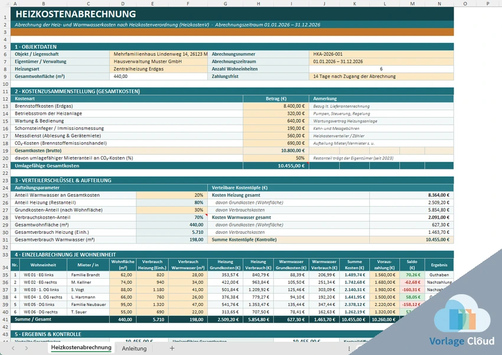
Task: Click tenant cell 'Familie Brandt'
Action: click(x=88, y=275)
